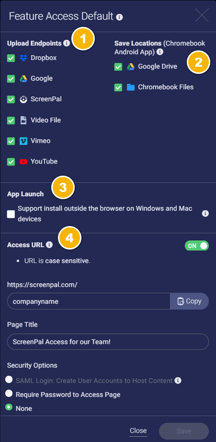216x442 pixels.
Task: Click info icon beside Access URL
Action: [x=49, y=245]
